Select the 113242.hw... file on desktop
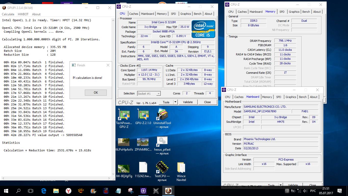This screenshot has width=348, height=196. pos(143,170)
